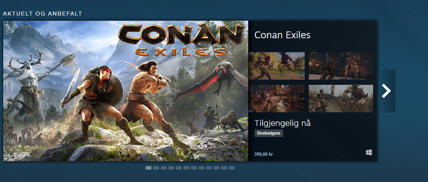This screenshot has height=182, width=428.
Task: Choose the fifth carousel pagination dot
Action: click(179, 168)
